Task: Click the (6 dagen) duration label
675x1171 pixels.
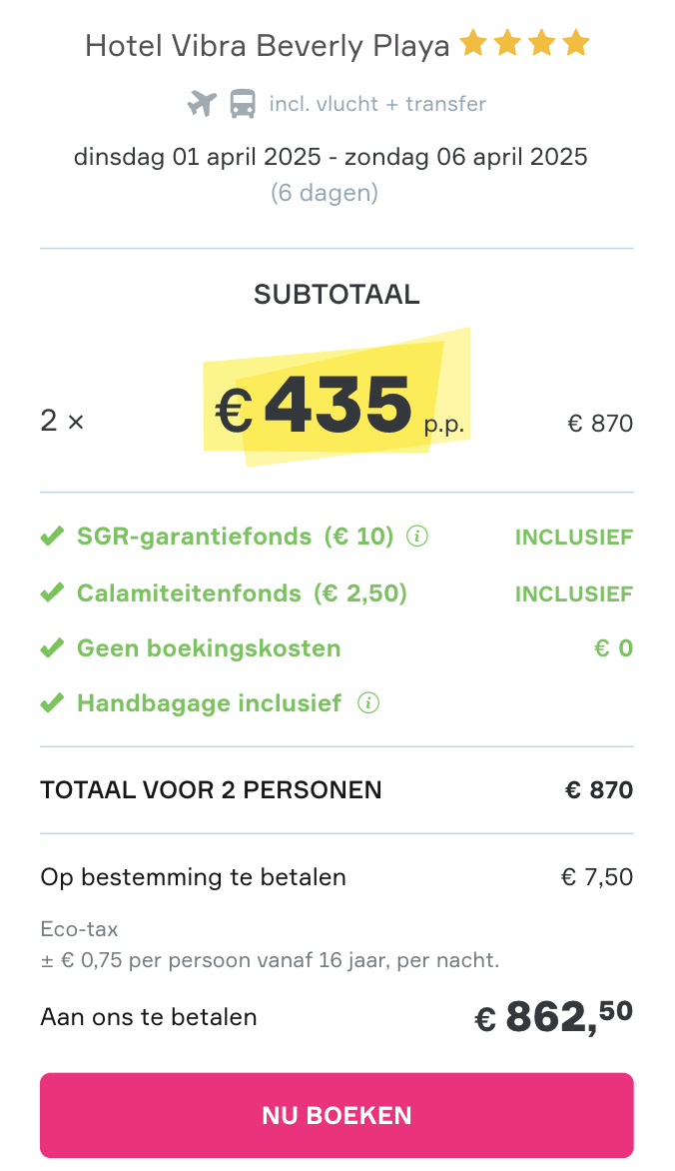Action: 325,193
